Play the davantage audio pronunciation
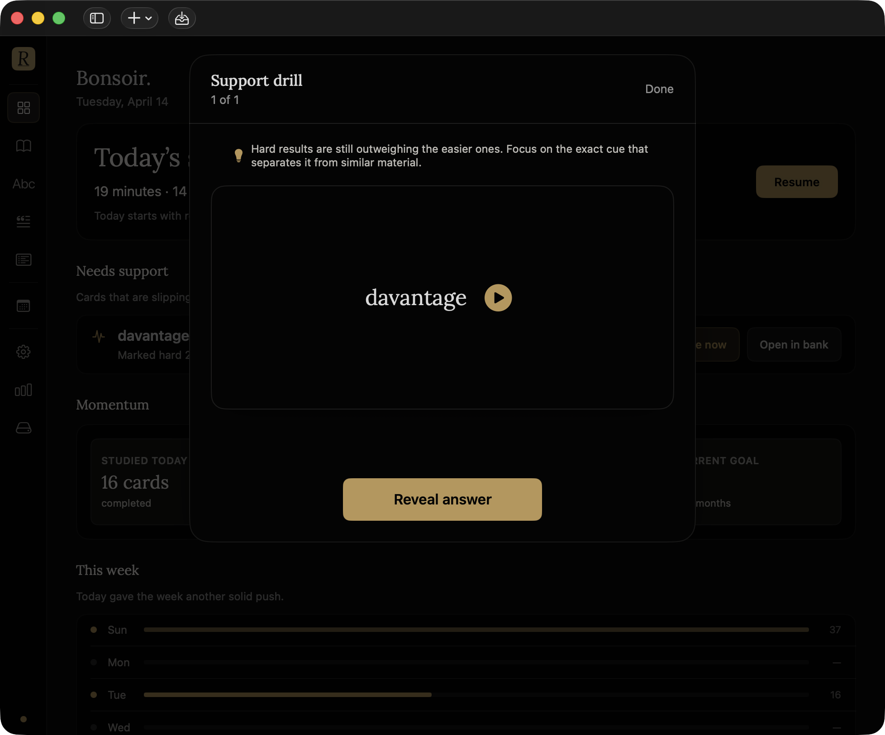 [498, 298]
